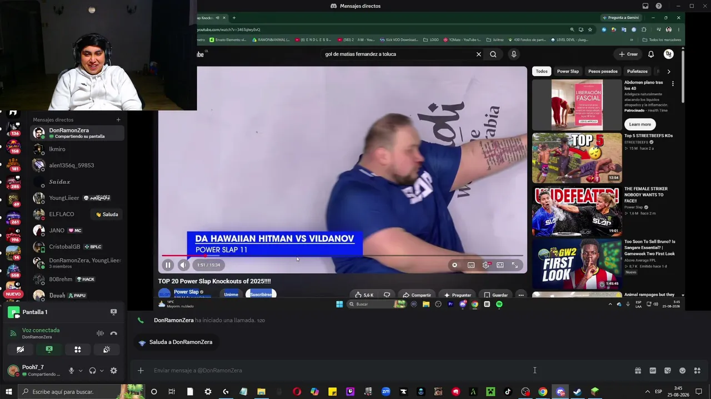Click Learn more on the ad
The height and width of the screenshot is (399, 711).
(x=640, y=124)
